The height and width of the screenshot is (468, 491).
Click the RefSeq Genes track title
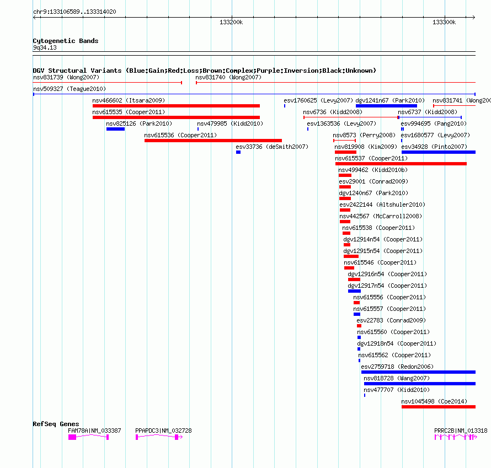[x=56, y=424]
